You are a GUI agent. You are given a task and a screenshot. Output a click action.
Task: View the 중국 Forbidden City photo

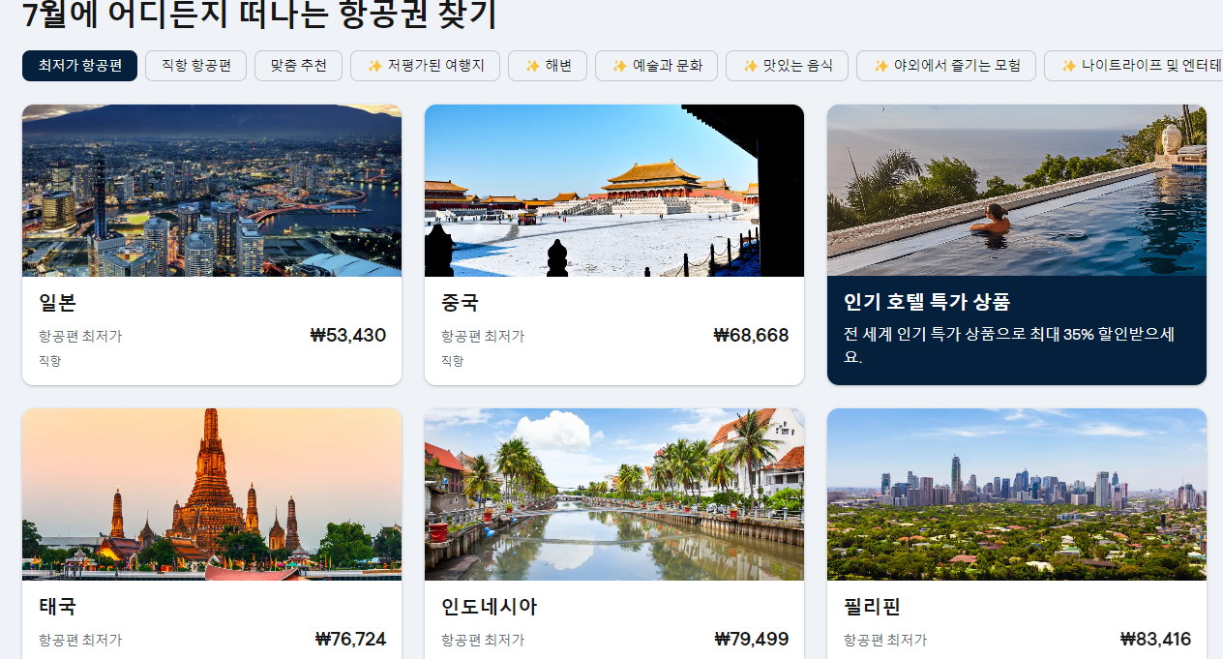613,190
